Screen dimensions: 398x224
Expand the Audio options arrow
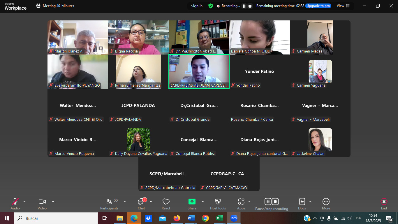24,202
